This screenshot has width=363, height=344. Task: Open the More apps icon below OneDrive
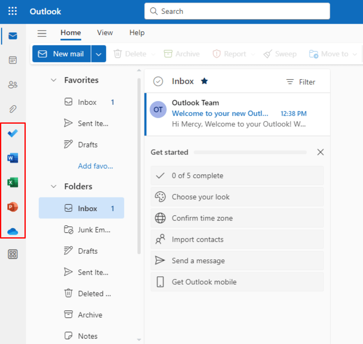click(12, 254)
